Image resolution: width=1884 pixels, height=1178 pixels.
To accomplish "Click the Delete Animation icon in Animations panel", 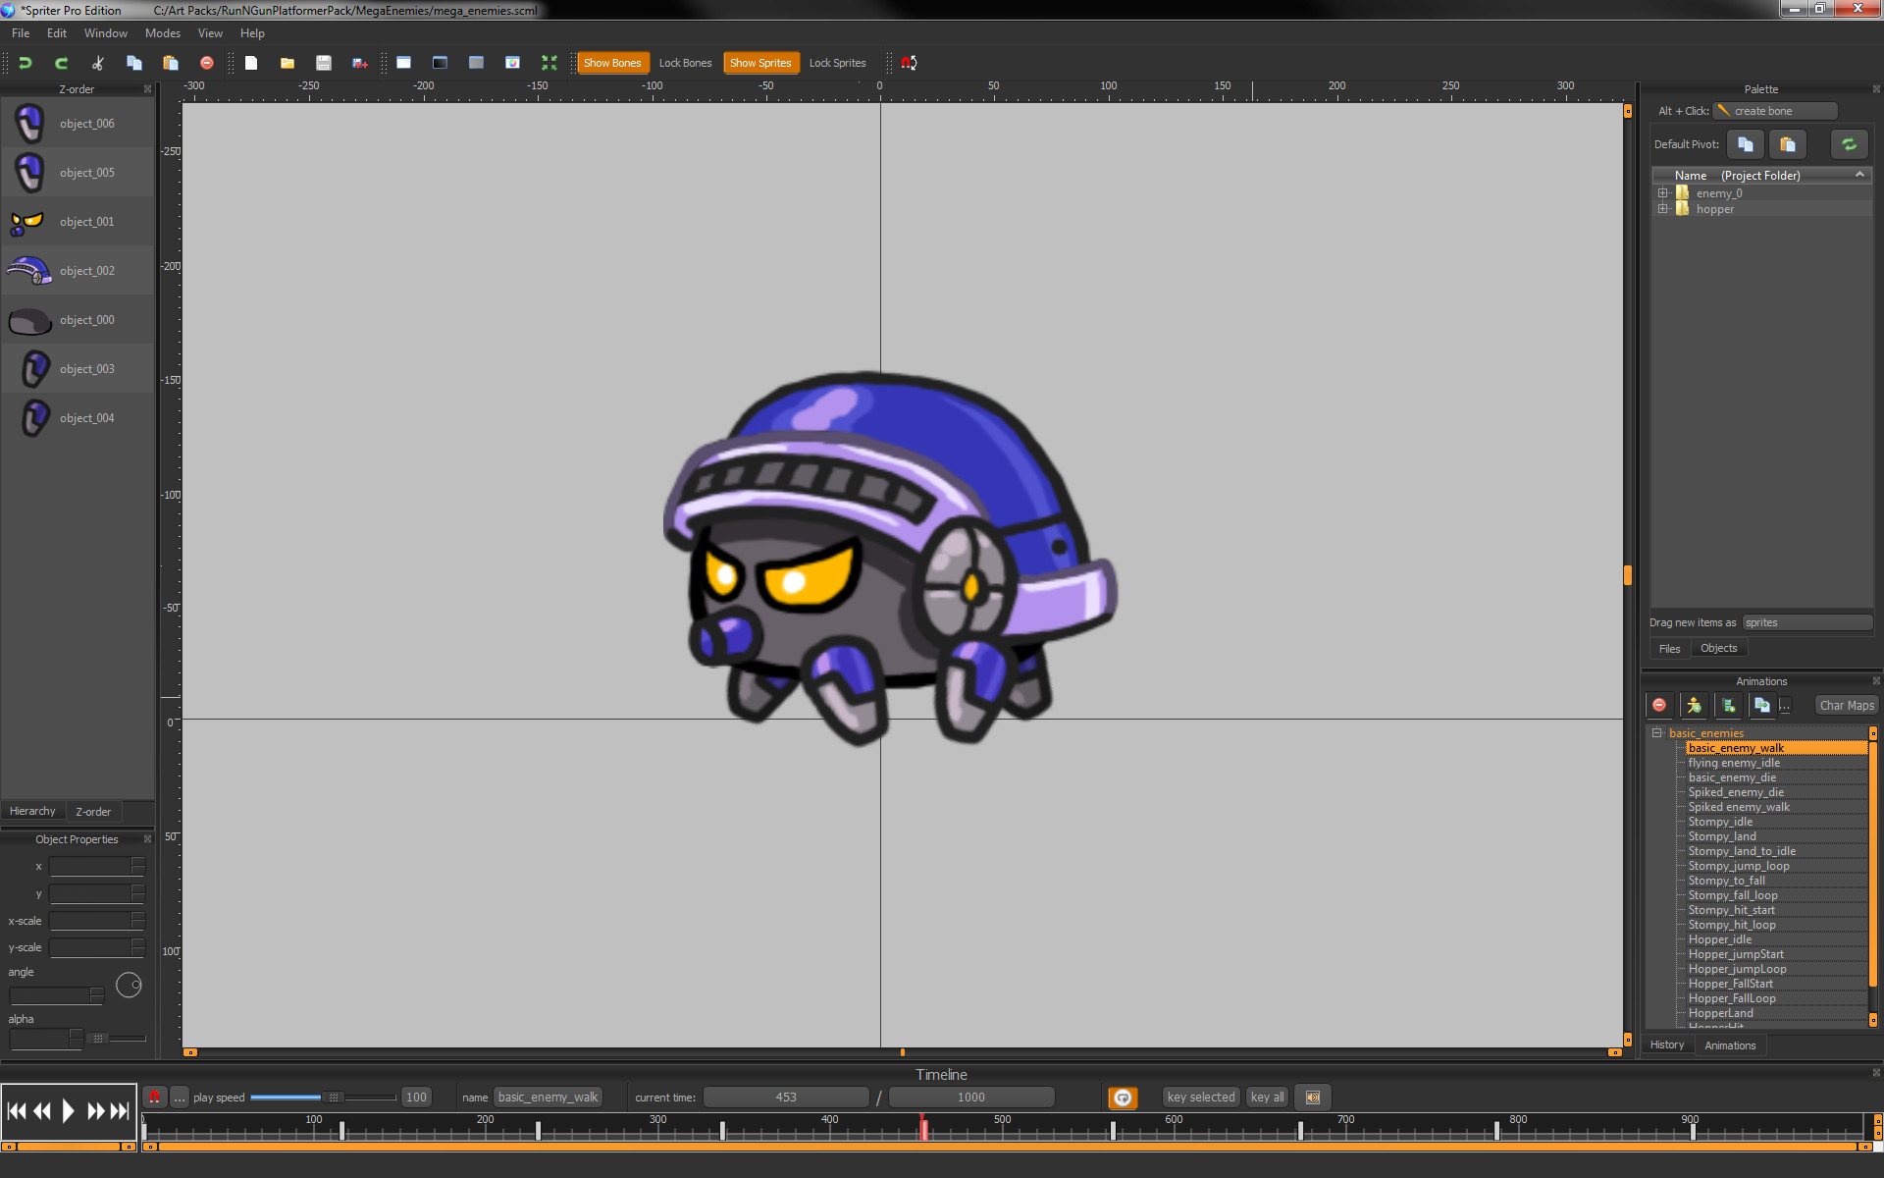I will 1658,705.
